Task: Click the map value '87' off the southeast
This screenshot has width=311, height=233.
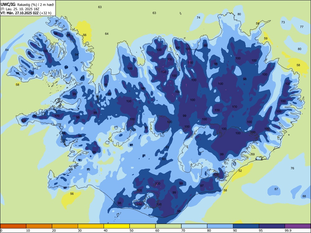Action: 276,189
